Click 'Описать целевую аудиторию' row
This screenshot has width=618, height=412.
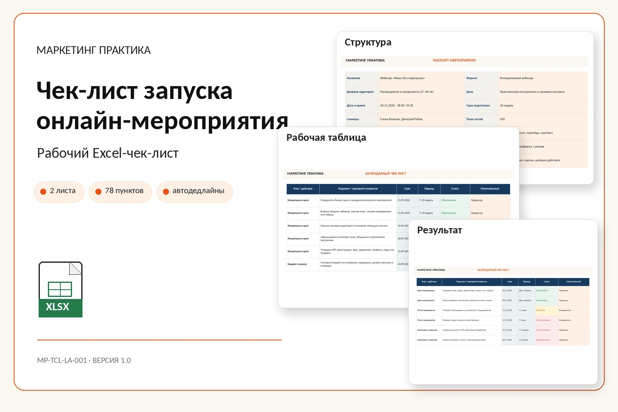coord(348,226)
